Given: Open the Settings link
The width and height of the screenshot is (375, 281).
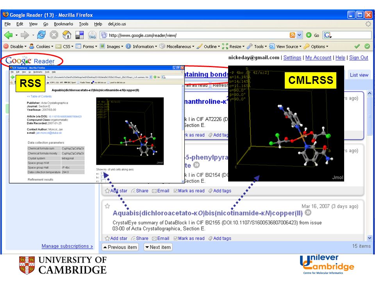Looking at the screenshot, I should [292, 58].
